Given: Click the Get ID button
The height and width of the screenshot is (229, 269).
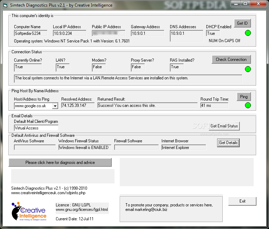Looking at the screenshot, I should 242,23.
